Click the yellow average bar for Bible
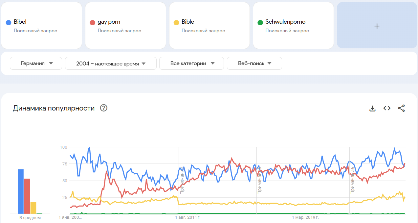 click(33, 208)
